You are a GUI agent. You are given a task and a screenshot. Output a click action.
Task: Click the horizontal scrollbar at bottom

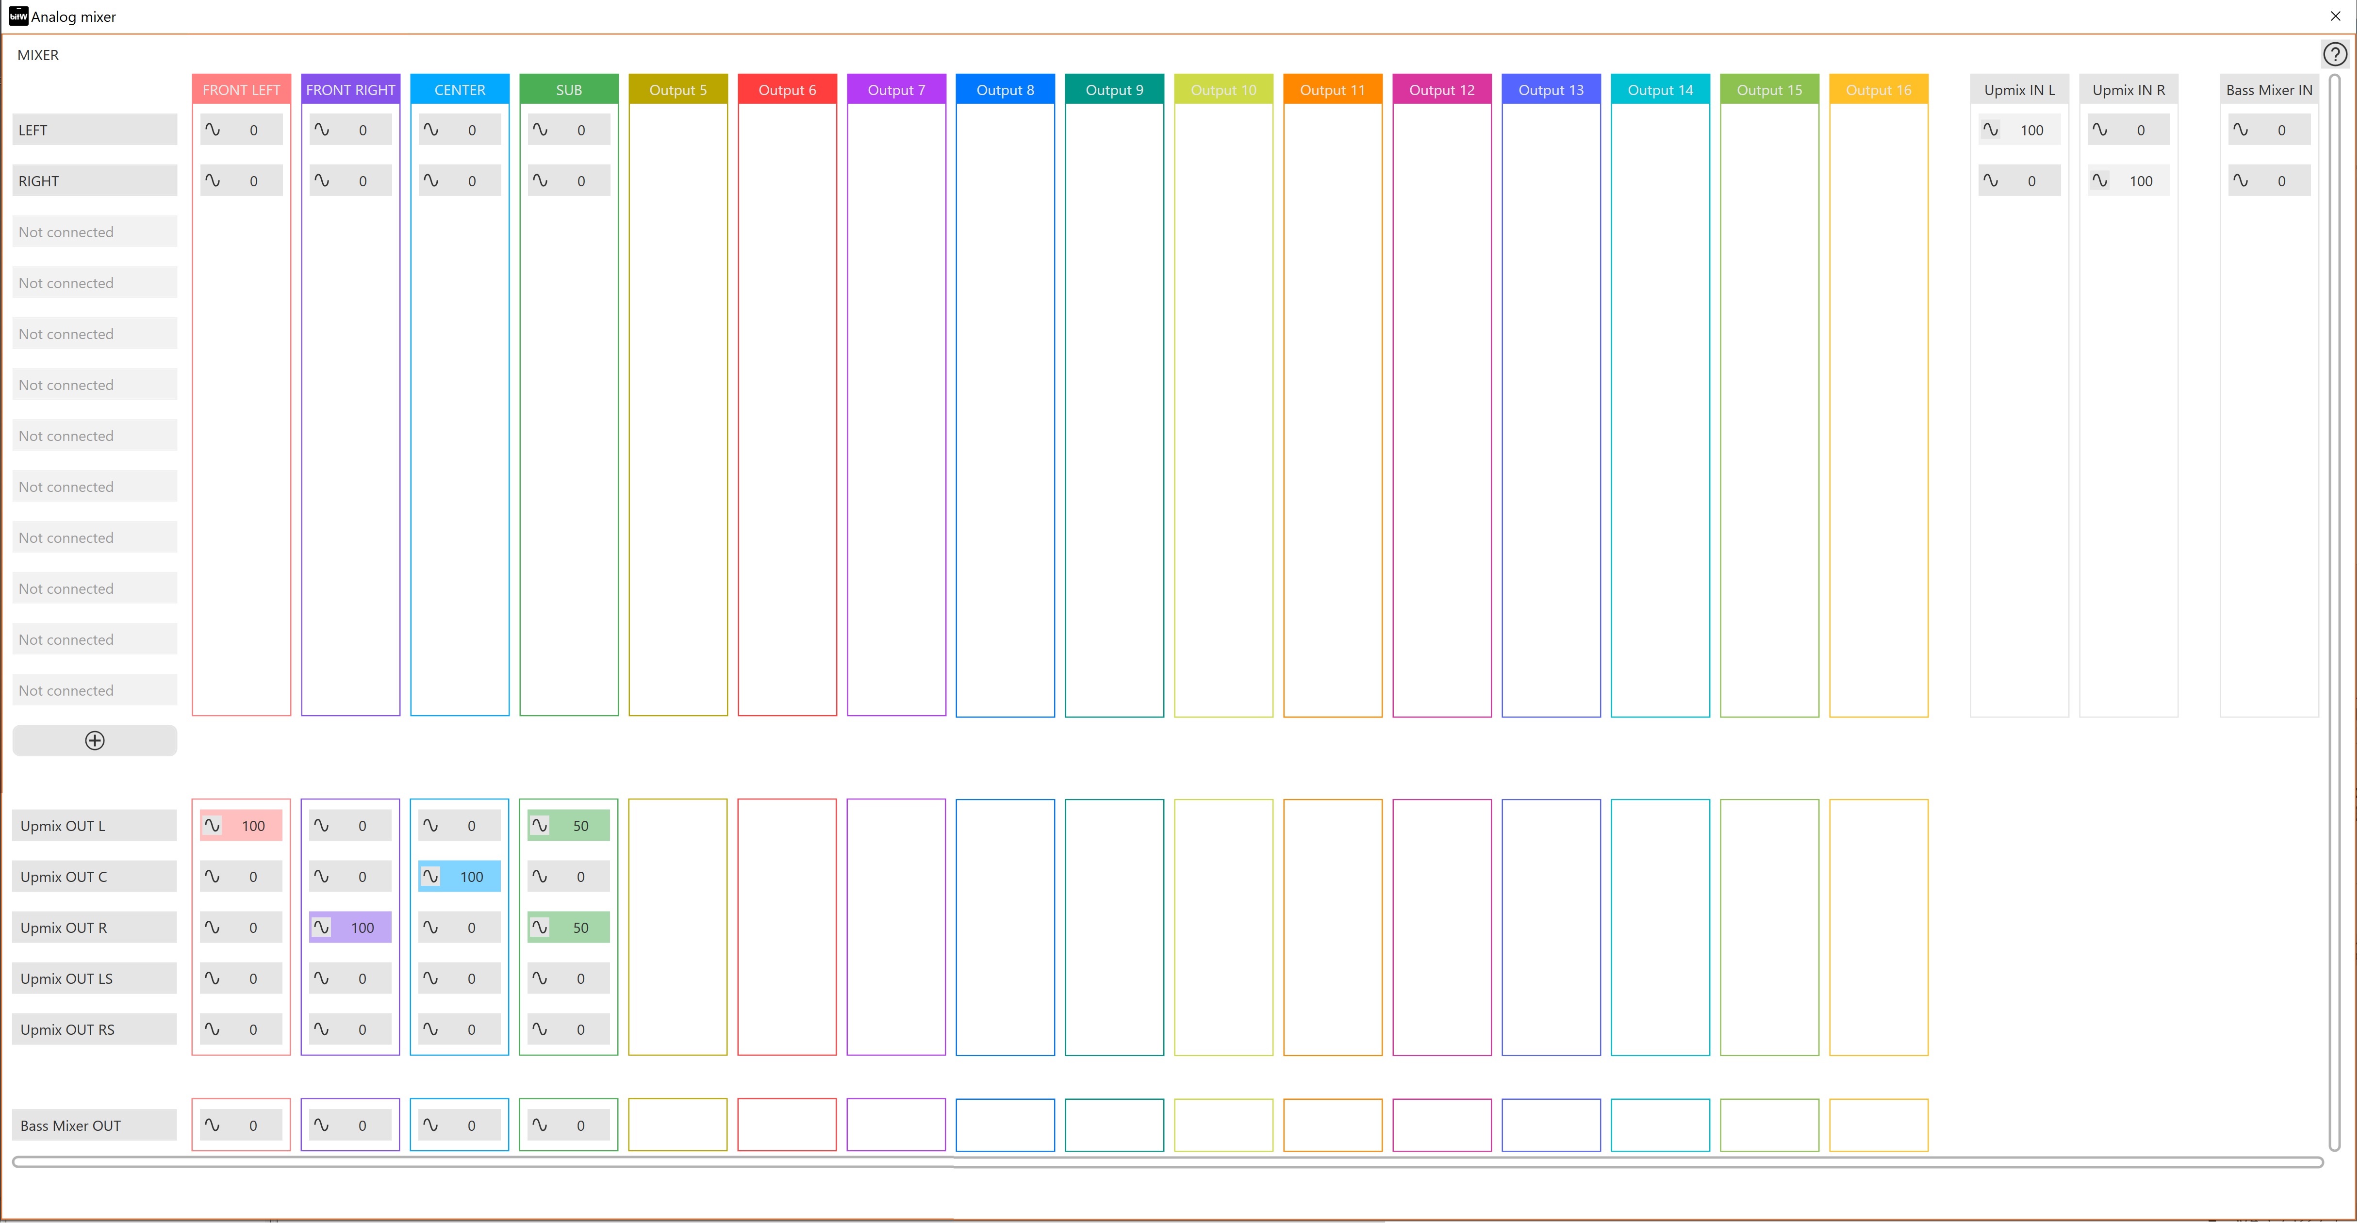click(x=1167, y=1161)
